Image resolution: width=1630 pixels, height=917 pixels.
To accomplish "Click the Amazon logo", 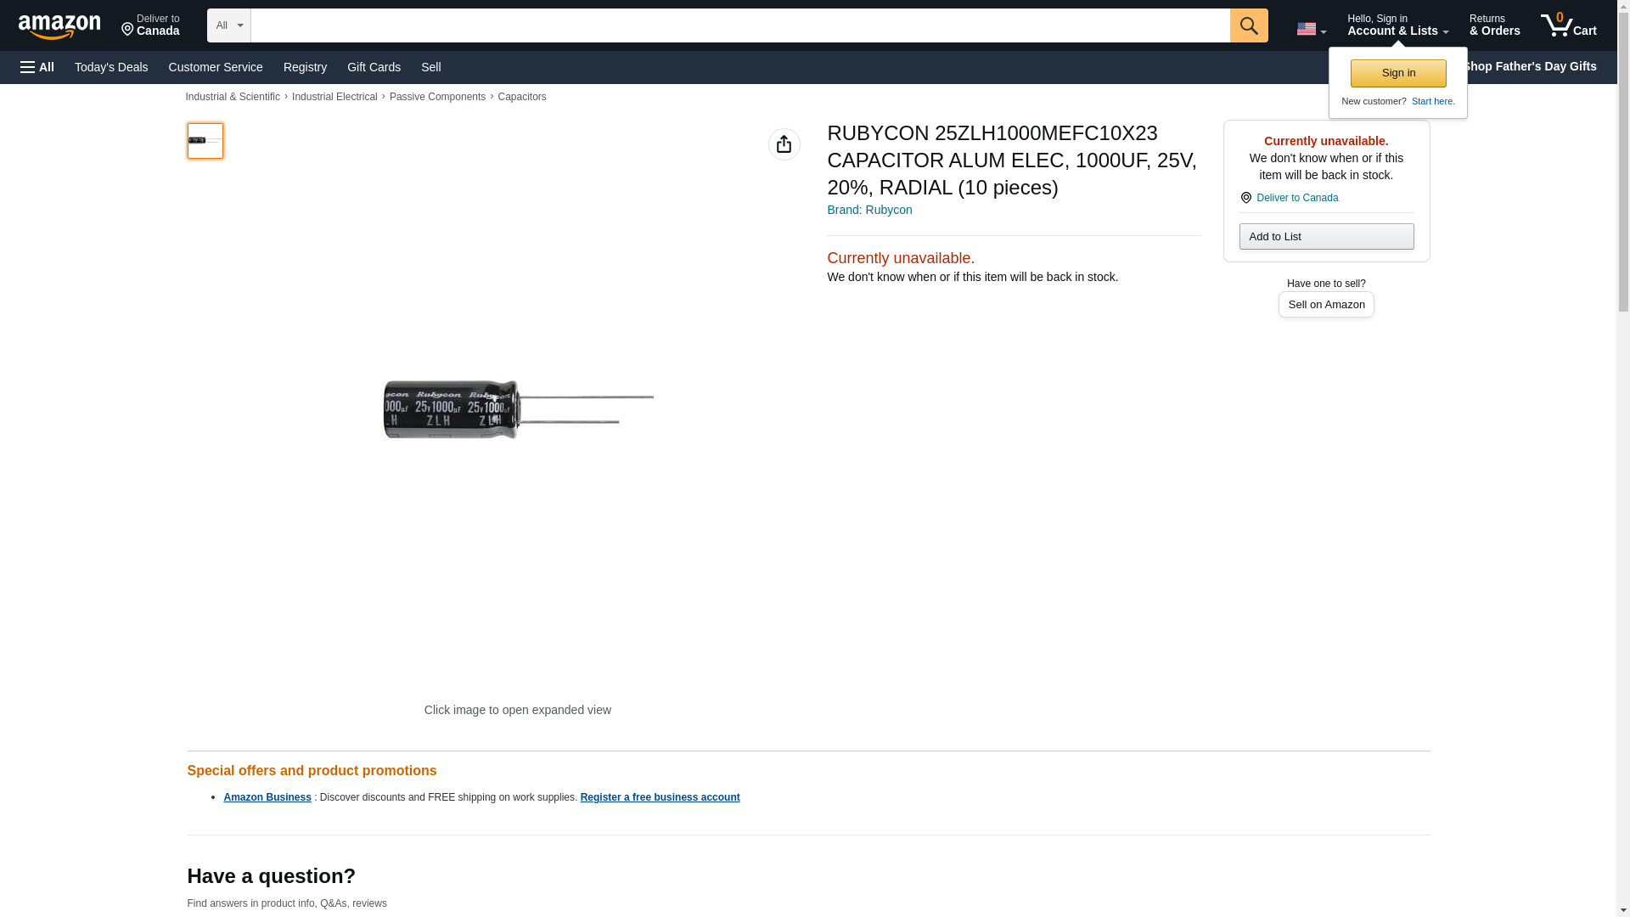I will (59, 26).
